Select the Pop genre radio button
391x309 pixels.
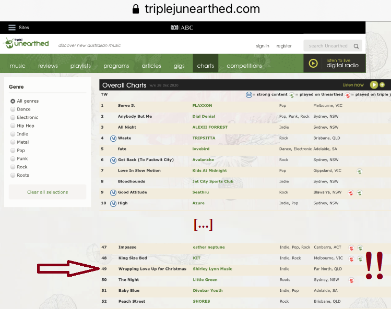[x=13, y=151]
